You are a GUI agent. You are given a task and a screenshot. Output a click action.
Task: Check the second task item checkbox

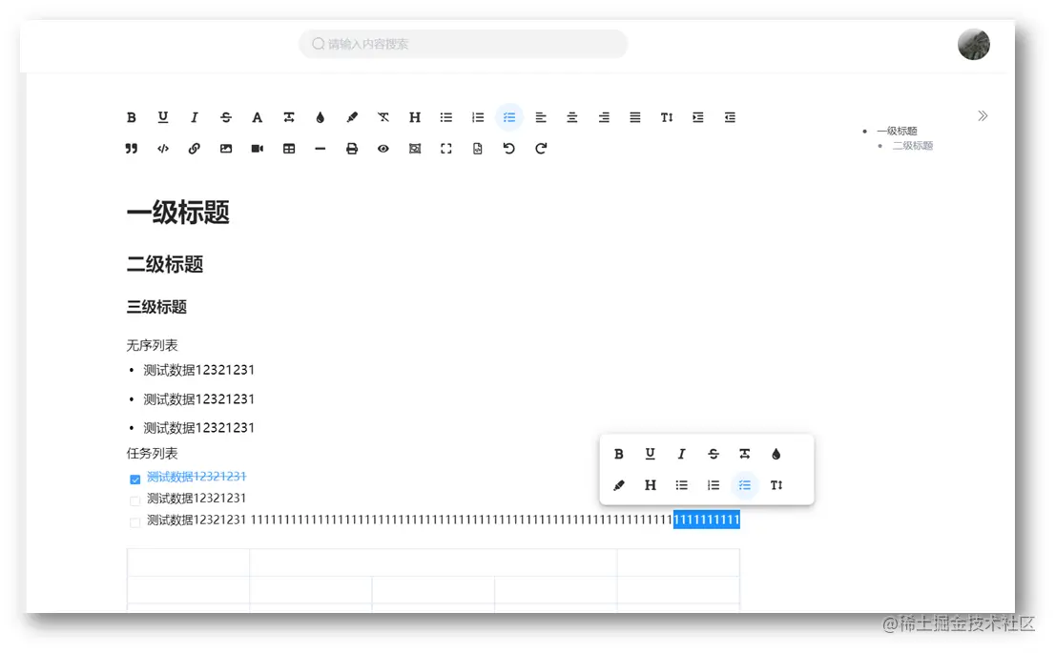click(135, 501)
